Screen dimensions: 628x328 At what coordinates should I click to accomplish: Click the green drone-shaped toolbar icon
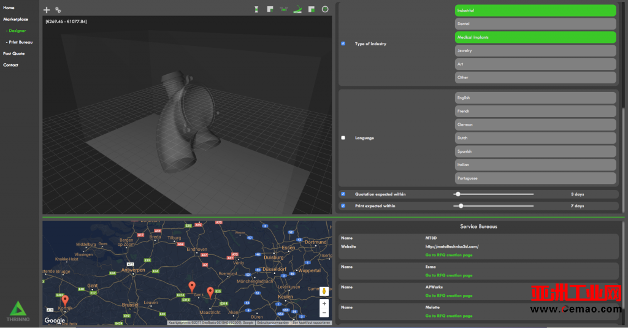283,9
